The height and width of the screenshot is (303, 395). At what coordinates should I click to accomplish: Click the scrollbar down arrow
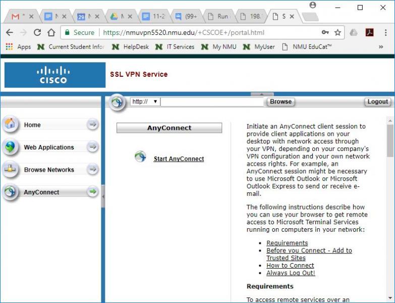pos(390,297)
